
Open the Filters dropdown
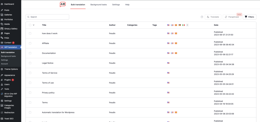[249, 17]
